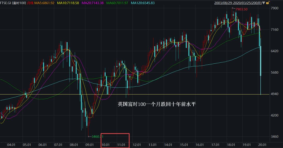
Task: Click the 6420 price axis label
Action: click(275, 51)
